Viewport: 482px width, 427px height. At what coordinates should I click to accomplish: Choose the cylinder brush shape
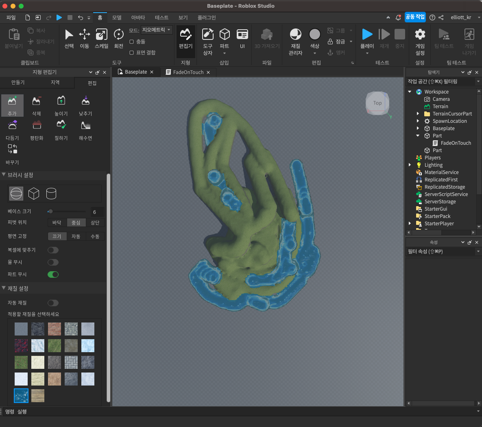tap(51, 194)
